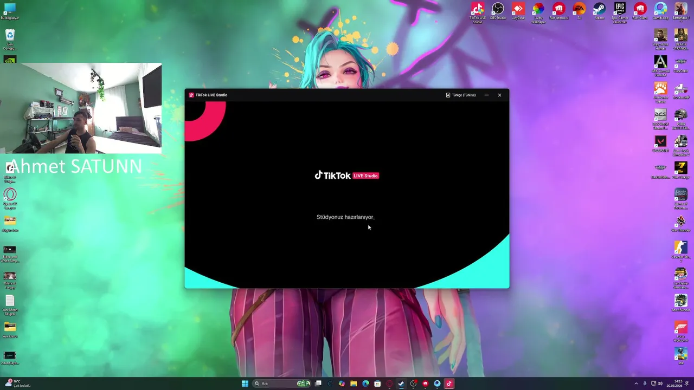The image size is (694, 390).
Task: Open Lively Wallpaper desktop icon
Action: (x=538, y=12)
